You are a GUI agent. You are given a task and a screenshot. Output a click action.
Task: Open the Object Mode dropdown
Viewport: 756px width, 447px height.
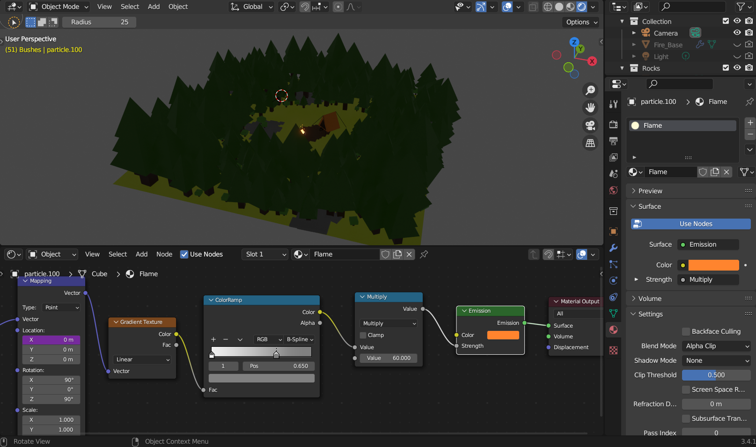[59, 7]
